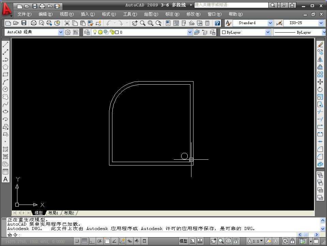Click the 模型 button in status bar
Viewport: 327px width, 246px height.
tap(183, 241)
